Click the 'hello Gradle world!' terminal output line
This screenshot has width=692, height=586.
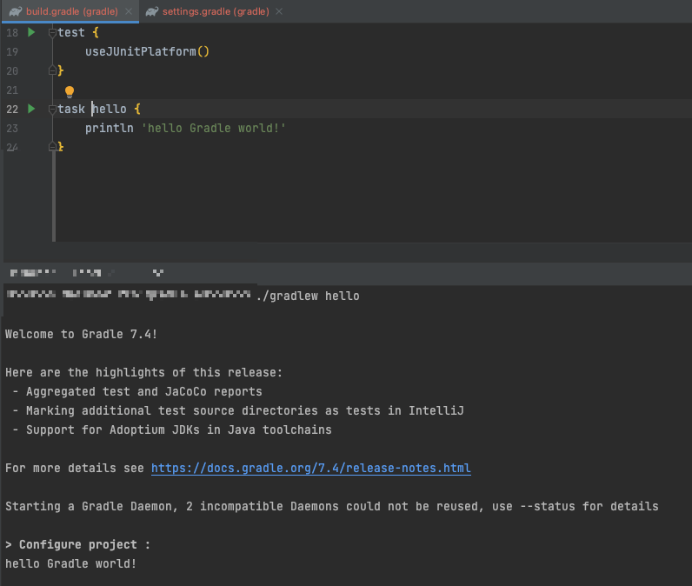pyautogui.click(x=71, y=563)
